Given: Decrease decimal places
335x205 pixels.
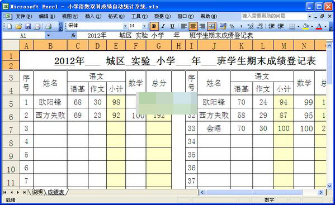Looking at the screenshot, I should (259, 26).
